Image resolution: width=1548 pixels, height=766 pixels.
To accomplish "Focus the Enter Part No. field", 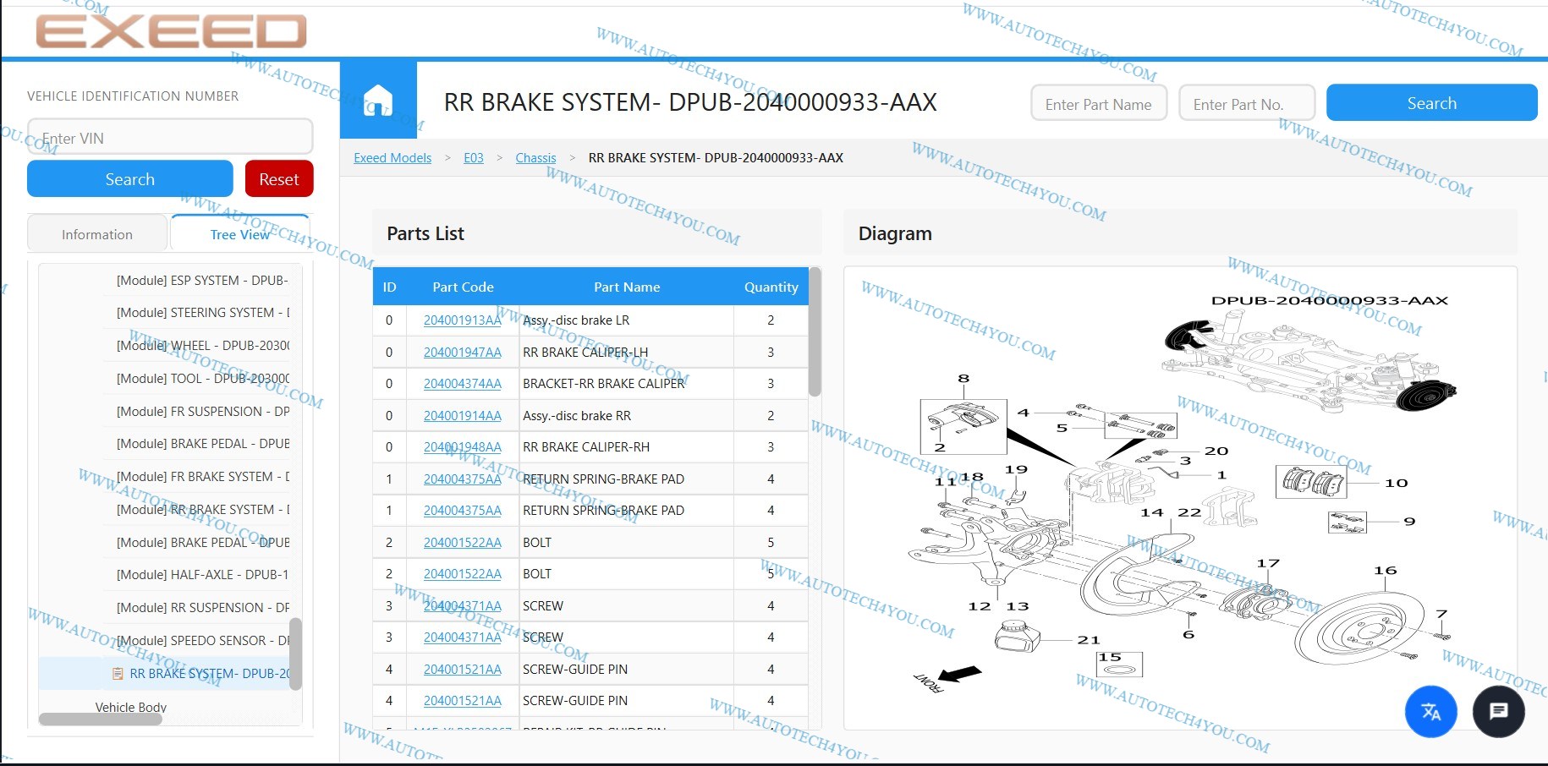I will click(x=1247, y=104).
